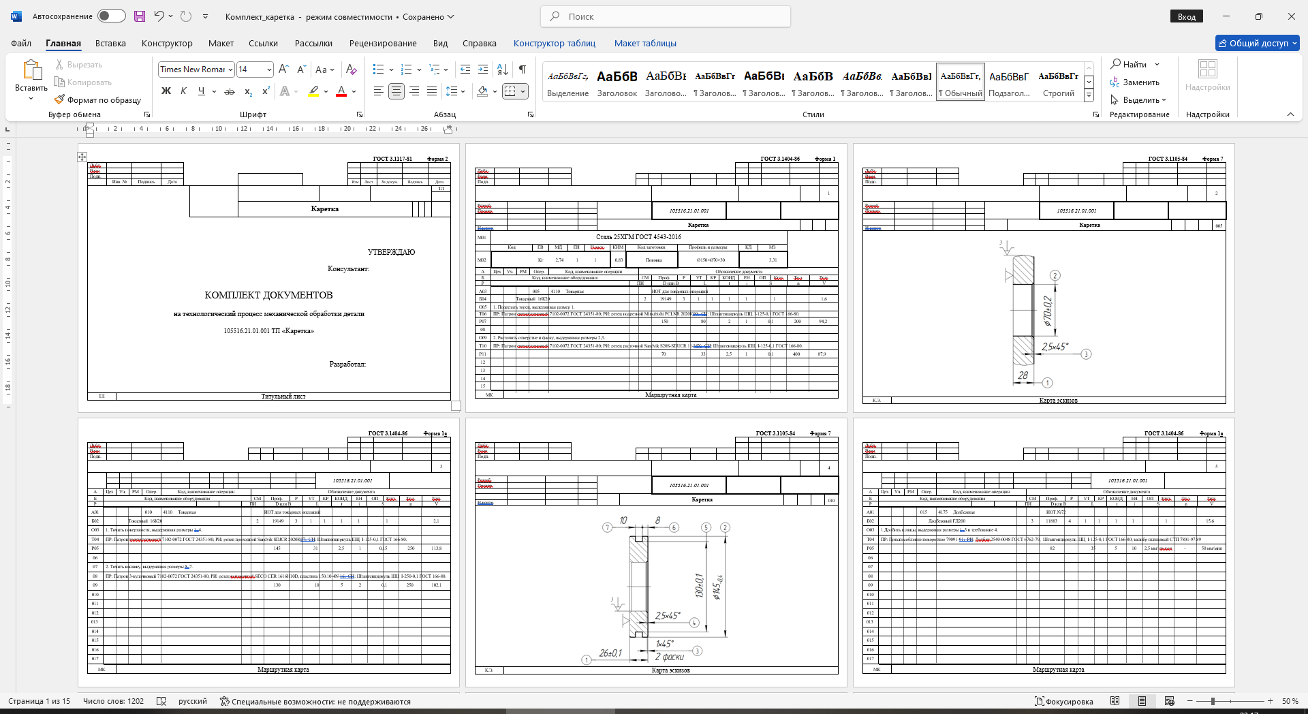1308x714 pixels.
Task: Toggle center paragraph alignment
Action: point(396,91)
